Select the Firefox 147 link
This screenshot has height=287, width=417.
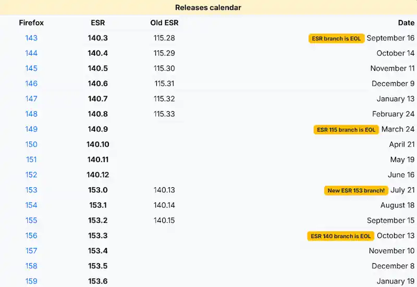[31, 99]
